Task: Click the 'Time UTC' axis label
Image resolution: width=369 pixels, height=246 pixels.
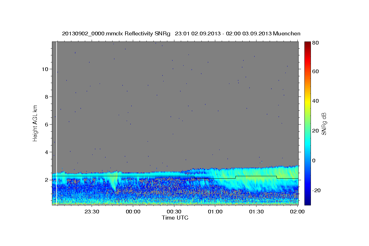Action: pyautogui.click(x=175, y=218)
